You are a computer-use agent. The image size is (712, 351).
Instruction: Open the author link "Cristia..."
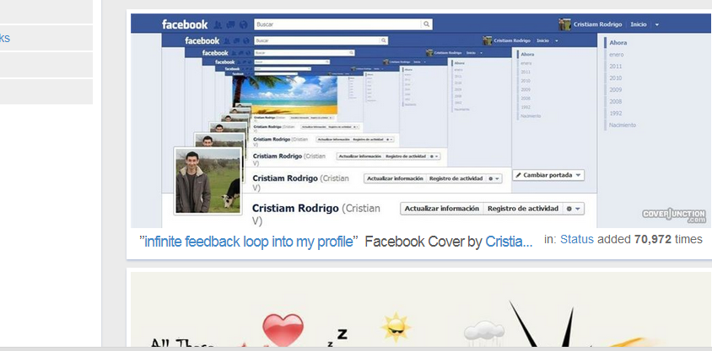click(509, 242)
